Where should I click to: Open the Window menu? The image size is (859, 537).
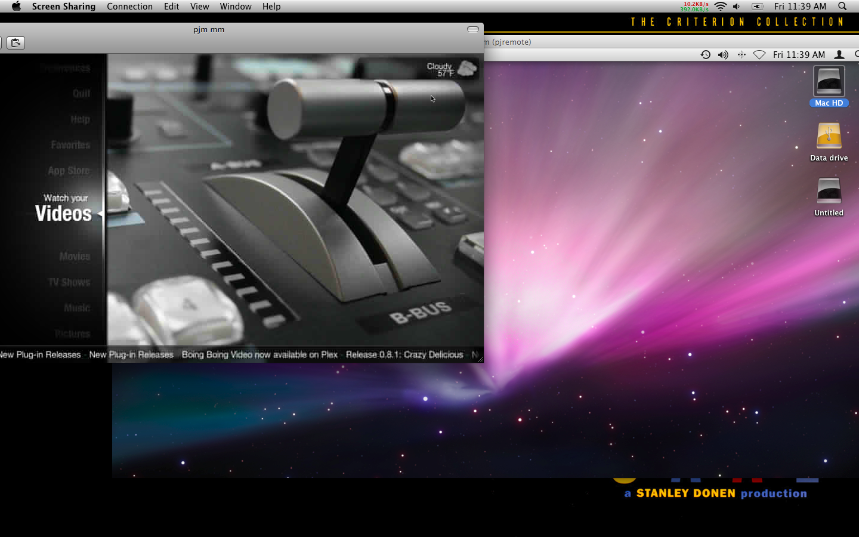236,6
